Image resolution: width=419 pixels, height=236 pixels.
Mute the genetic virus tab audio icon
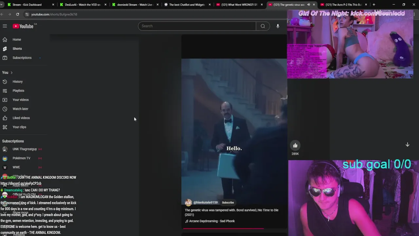click(308, 5)
